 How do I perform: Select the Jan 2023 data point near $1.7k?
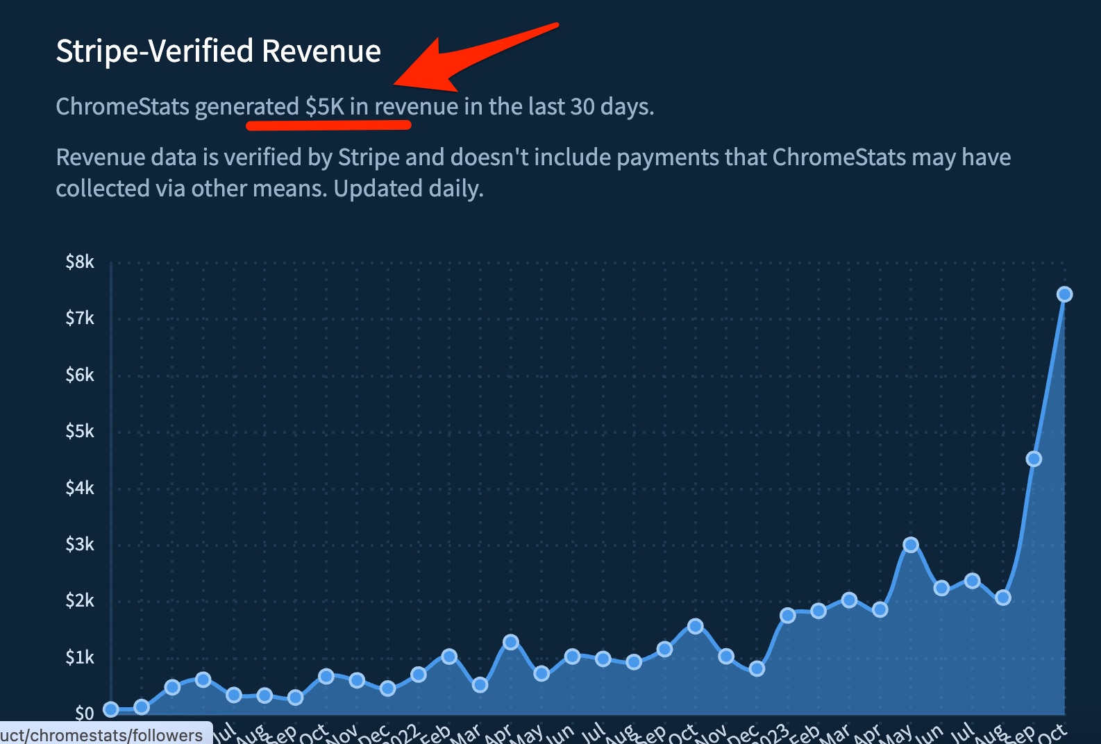[787, 616]
